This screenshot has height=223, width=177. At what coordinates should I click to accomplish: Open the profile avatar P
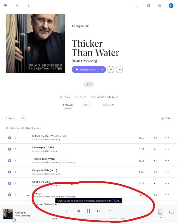[171, 6]
